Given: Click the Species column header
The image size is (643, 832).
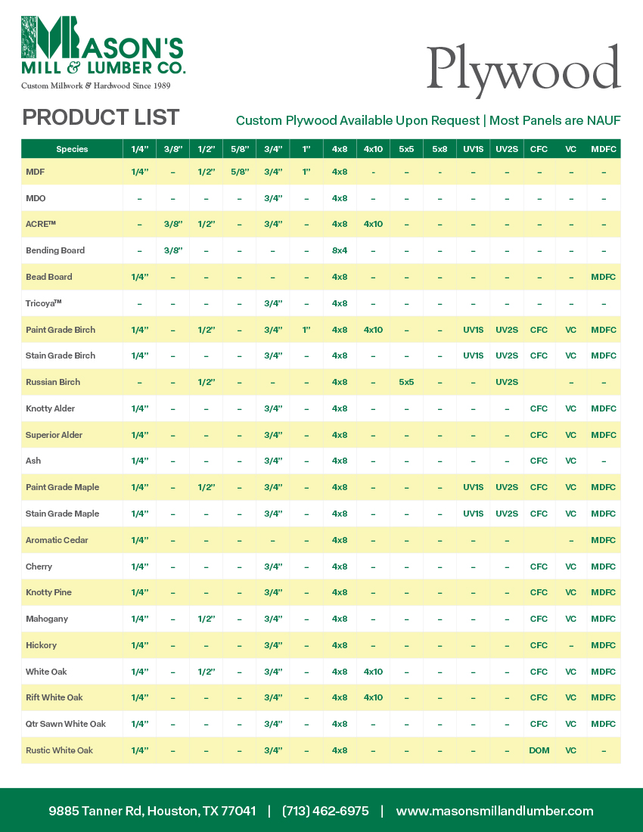Looking at the screenshot, I should coord(72,149).
